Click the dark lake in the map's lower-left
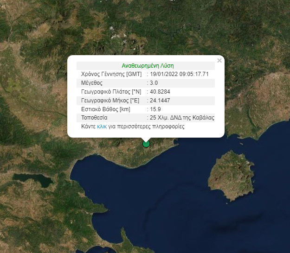The width and height of the screenshot is (290, 253). (30, 178)
